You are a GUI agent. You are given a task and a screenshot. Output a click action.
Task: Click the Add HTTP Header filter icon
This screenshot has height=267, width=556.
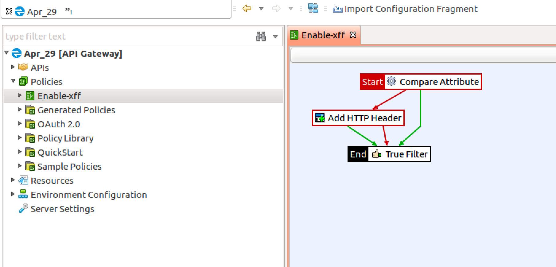320,118
